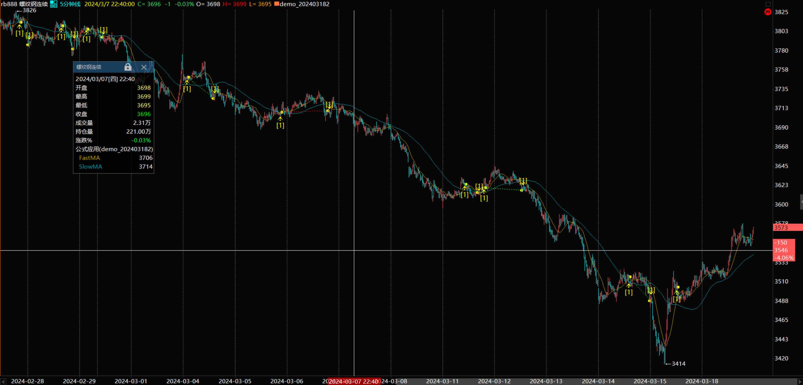Screen dimensions: 803x385
Task: Open the 5分钟线 period selector
Action: tap(70, 4)
